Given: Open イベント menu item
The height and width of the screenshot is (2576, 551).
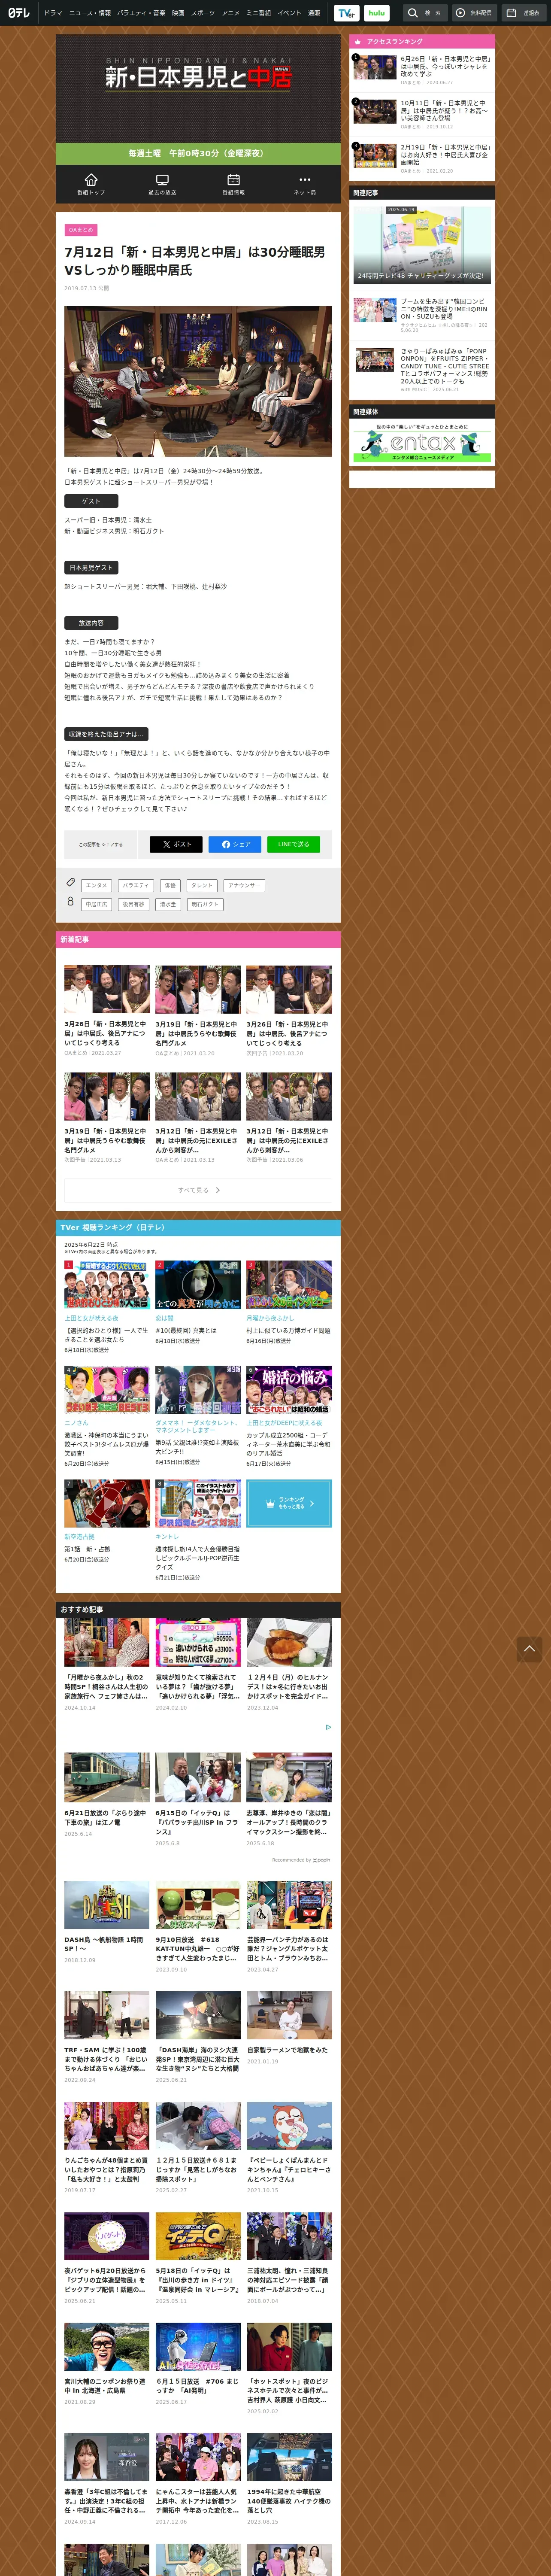Looking at the screenshot, I should 289,13.
